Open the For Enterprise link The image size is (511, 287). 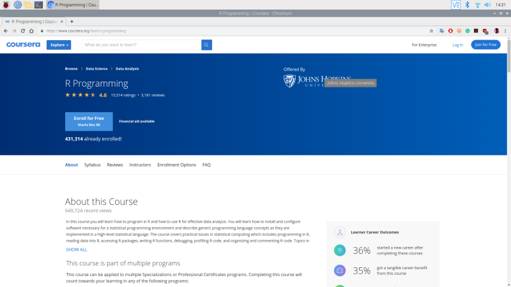tap(424, 45)
